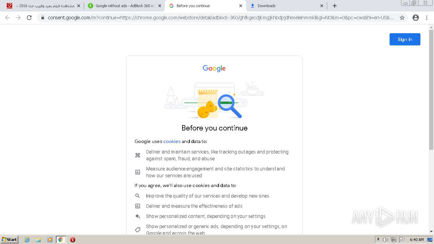The width and height of the screenshot is (434, 244).
Task: Show hidden tray icons arrow
Action: [x=378, y=240]
